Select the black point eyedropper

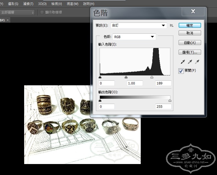183,62
